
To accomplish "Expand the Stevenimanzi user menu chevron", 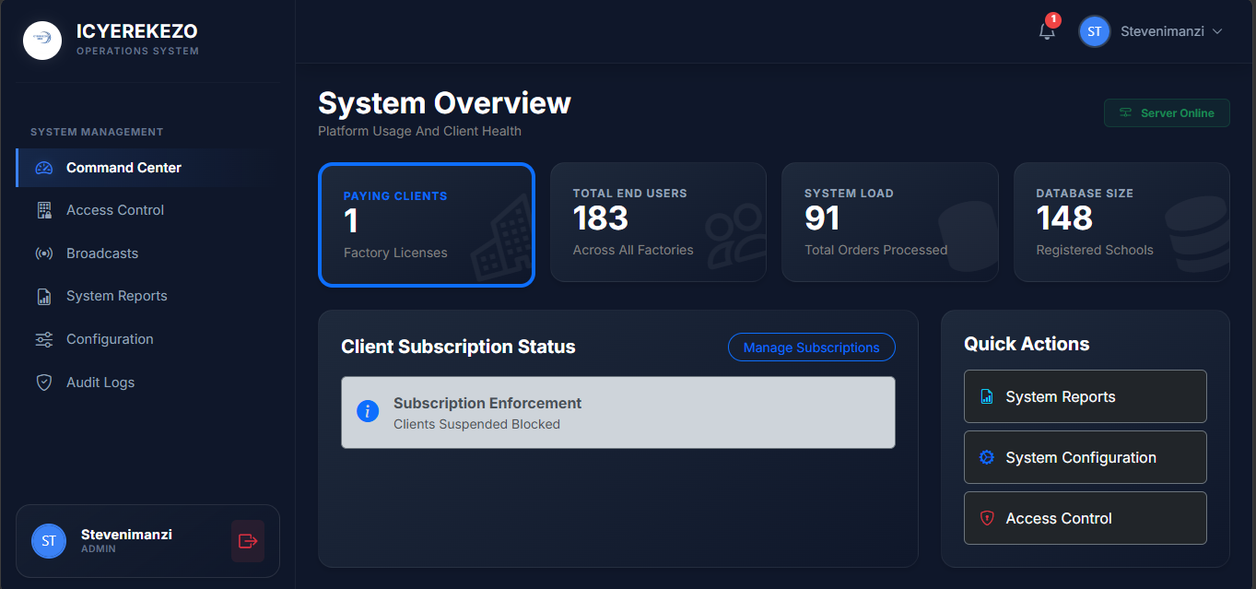I will click(1217, 31).
